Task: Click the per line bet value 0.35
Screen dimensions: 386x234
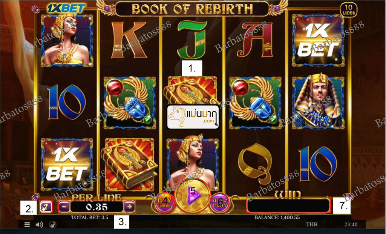Action: [x=96, y=207]
